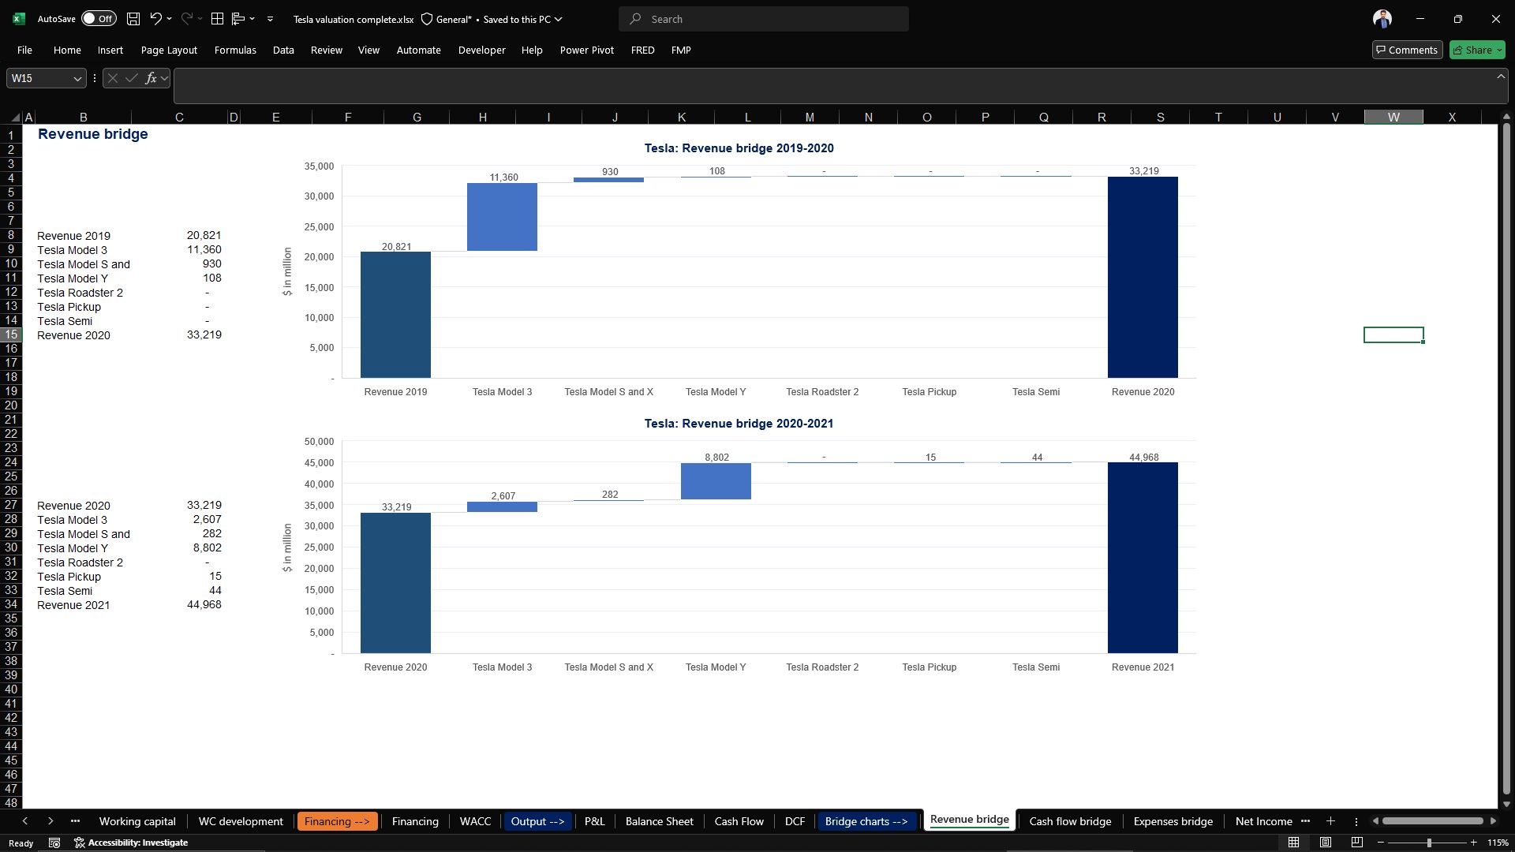Switch to Normal view icon
The image size is (1515, 852).
coord(1293,843)
